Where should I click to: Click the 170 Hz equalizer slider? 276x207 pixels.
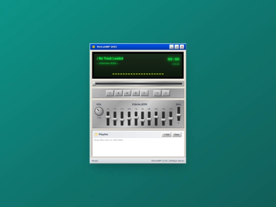tap(115, 119)
